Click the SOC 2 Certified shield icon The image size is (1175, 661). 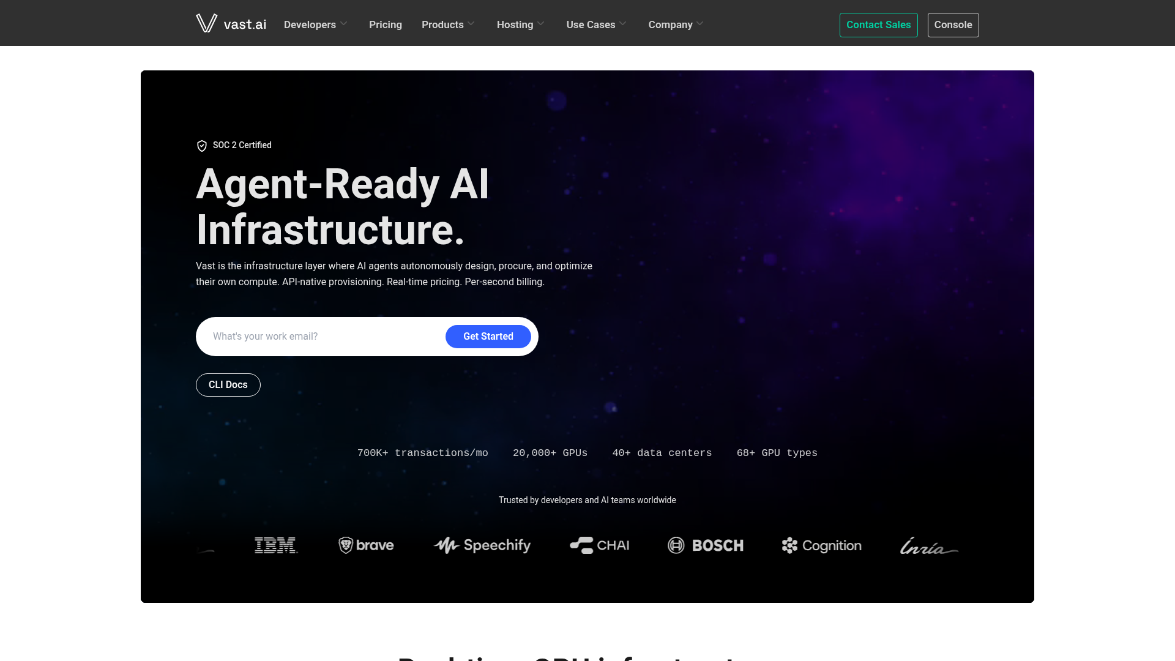(202, 146)
